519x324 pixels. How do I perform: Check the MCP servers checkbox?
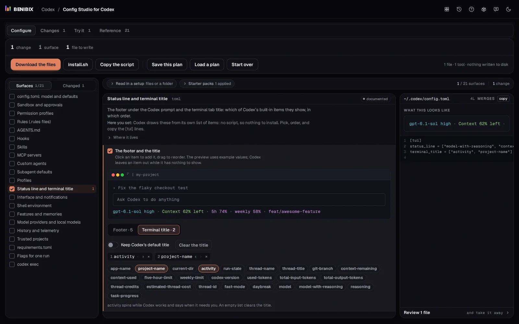[12, 155]
